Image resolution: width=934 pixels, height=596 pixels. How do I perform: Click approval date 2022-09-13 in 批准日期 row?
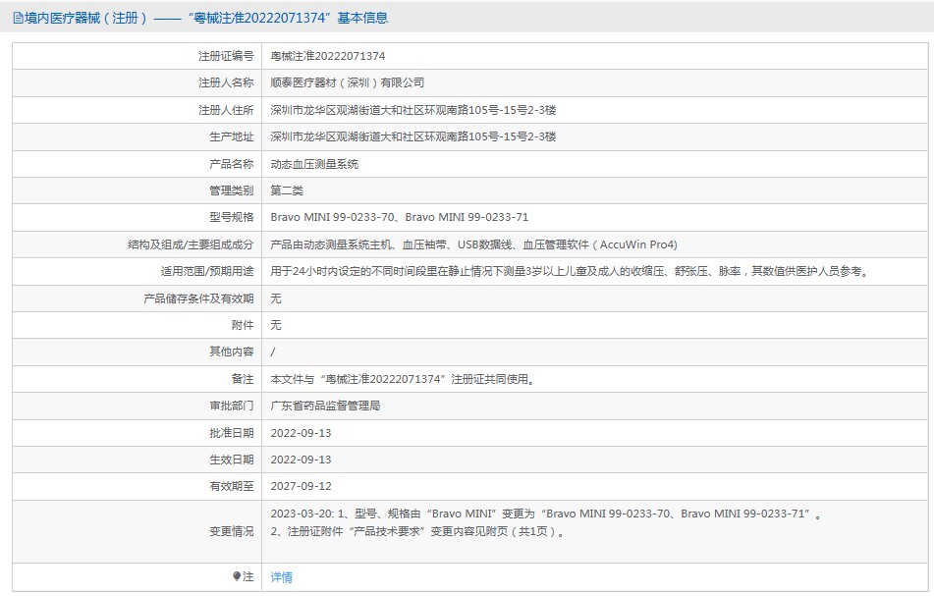(301, 433)
